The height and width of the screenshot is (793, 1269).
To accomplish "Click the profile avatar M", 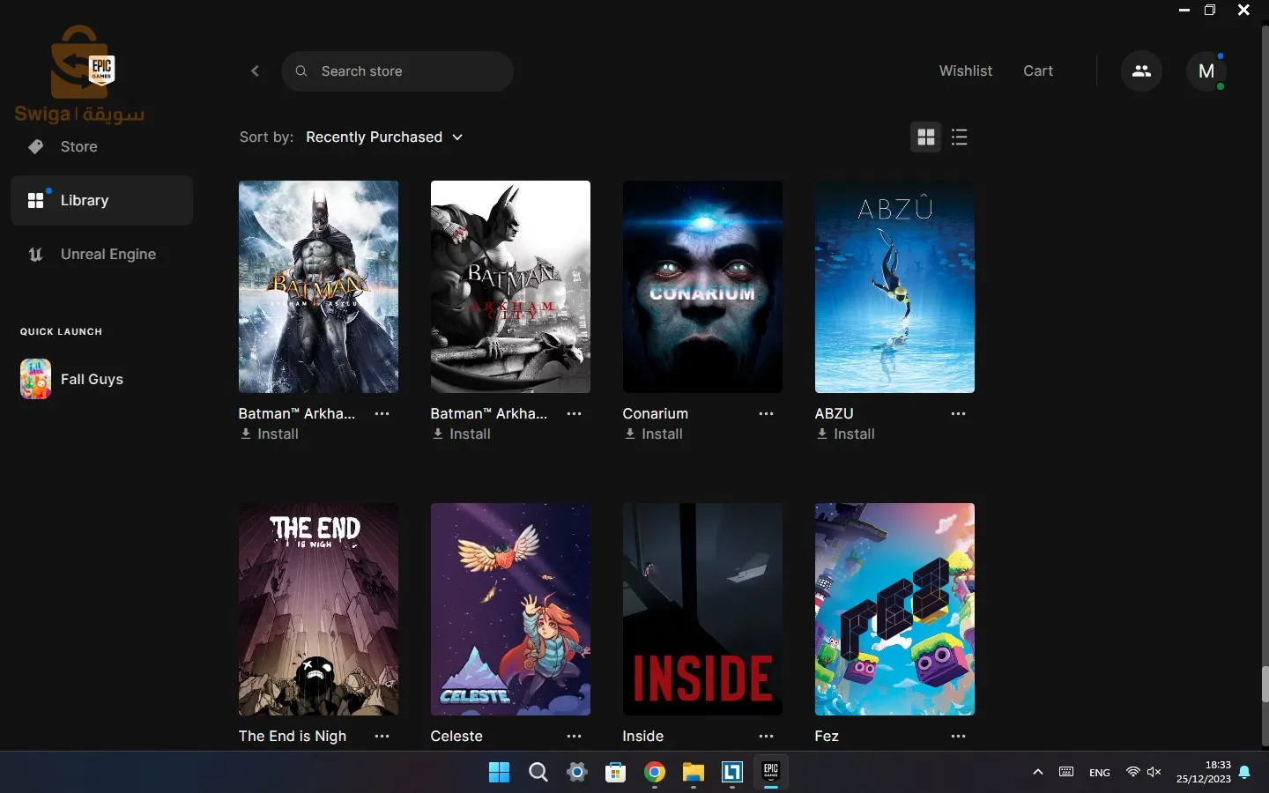I will point(1206,71).
